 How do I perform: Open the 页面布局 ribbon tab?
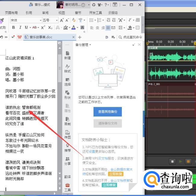(12, 13)
